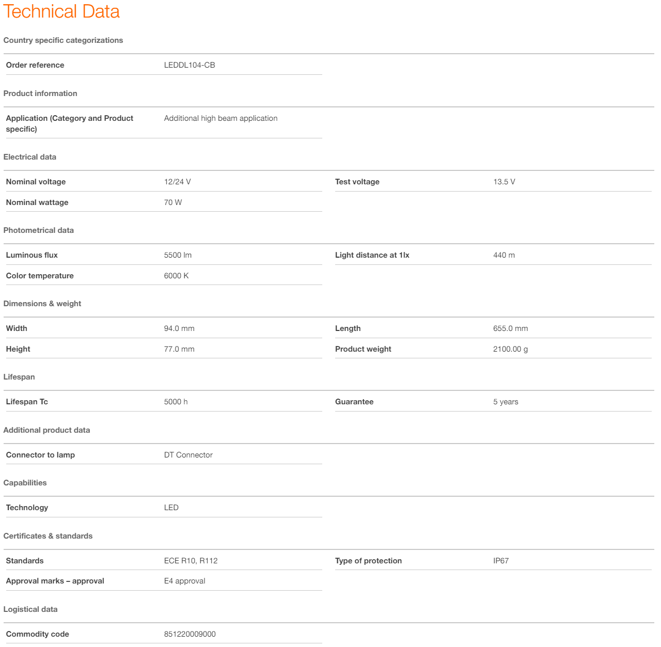The height and width of the screenshot is (647, 661).
Task: Click the Type of protection IP67 value
Action: click(501, 561)
